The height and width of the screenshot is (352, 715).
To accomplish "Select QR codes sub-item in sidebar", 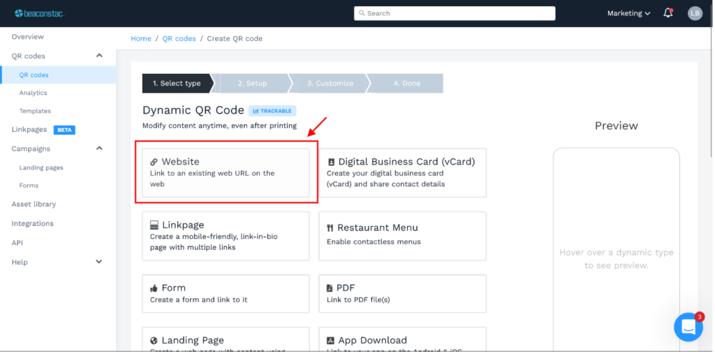I will 59,75.
